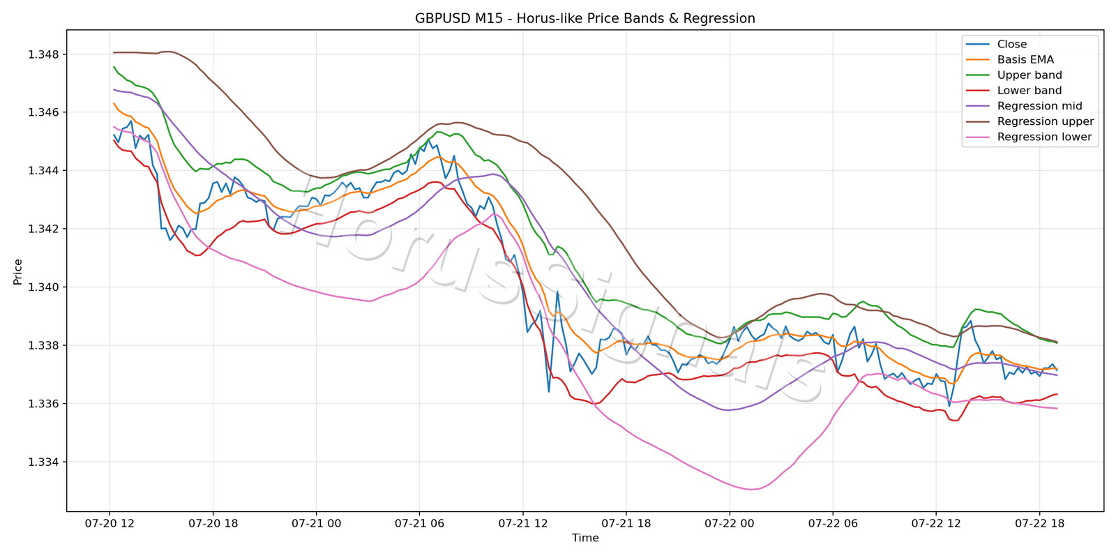This screenshot has width=1116, height=558.
Task: Click the '07-22 06' x-axis tick label
Action: [x=833, y=523]
